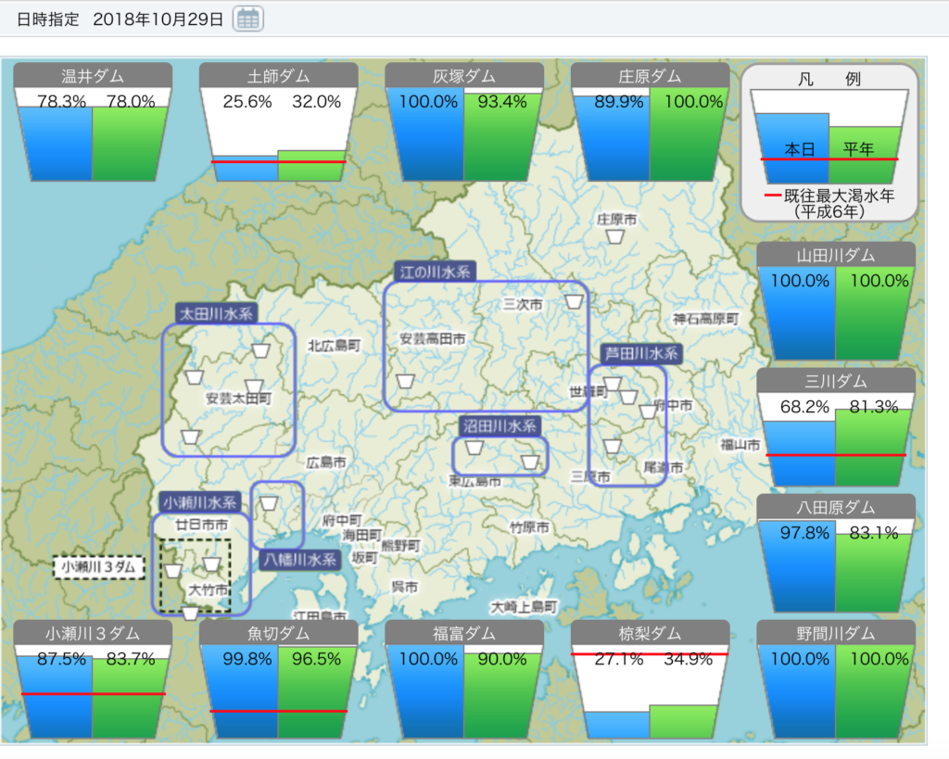Open the 温井ダム storage panel header

pos(93,76)
